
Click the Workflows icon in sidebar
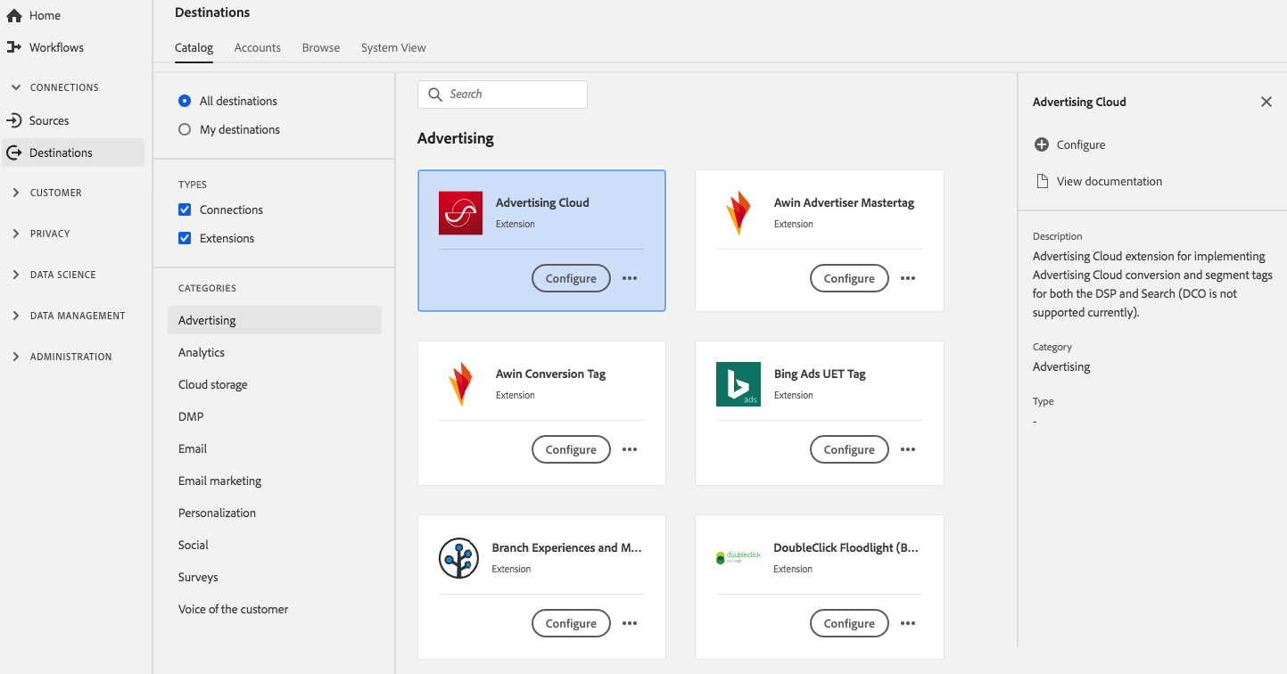click(x=13, y=47)
